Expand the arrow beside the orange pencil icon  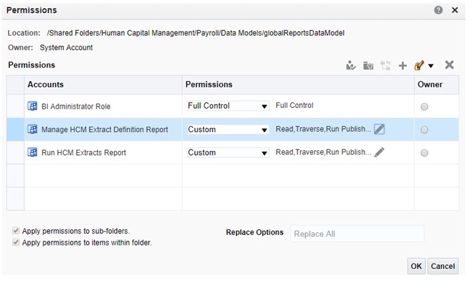pos(431,66)
